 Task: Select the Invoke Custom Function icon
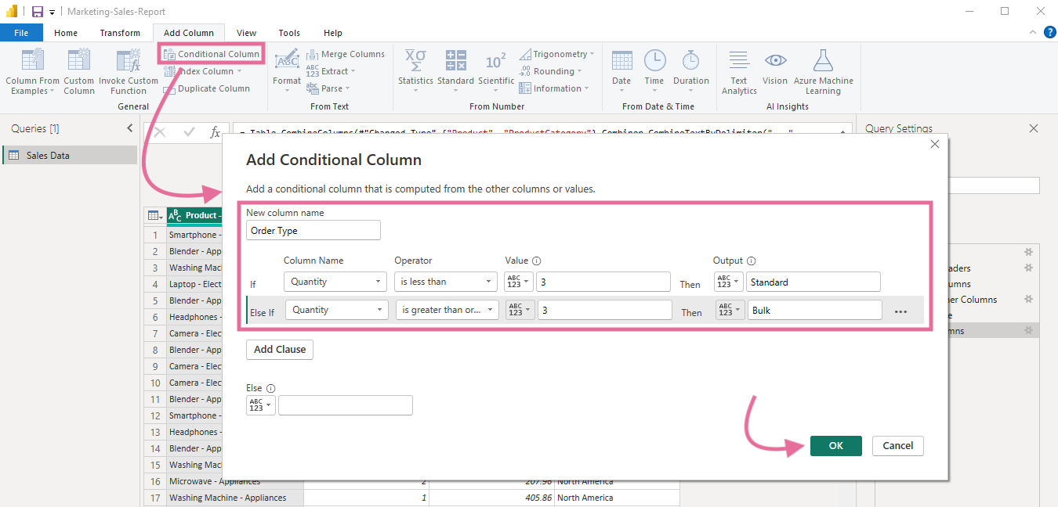pos(128,70)
